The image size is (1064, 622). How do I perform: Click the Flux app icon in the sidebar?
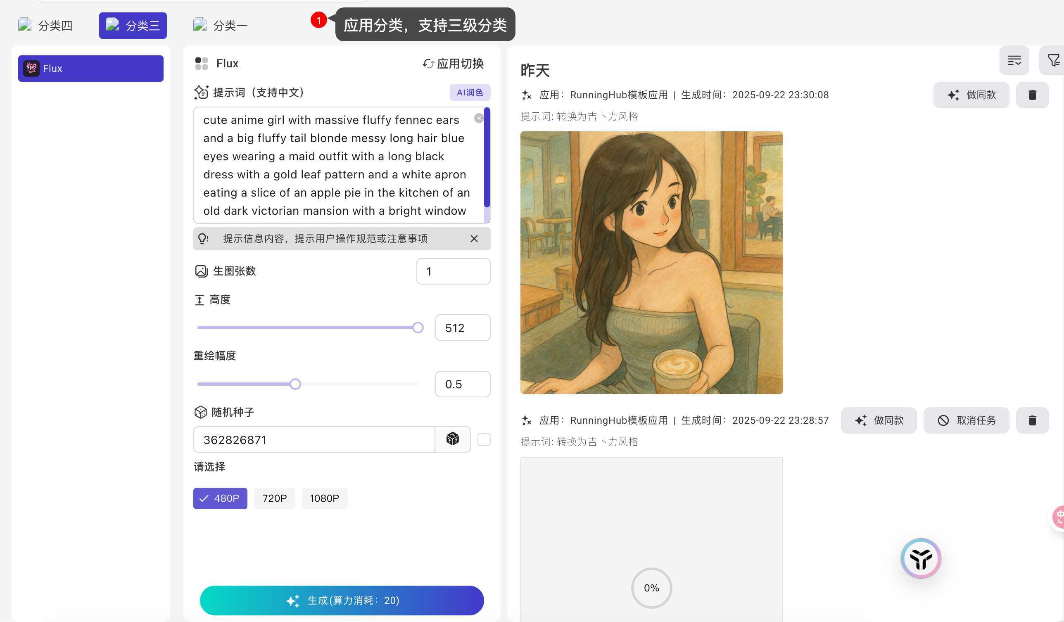[x=31, y=69]
